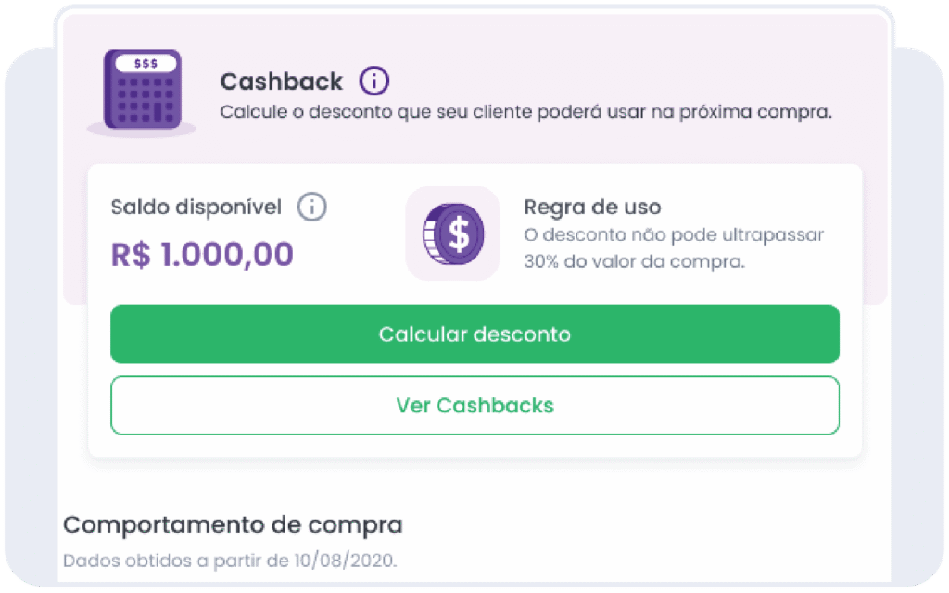Image resolution: width=949 pixels, height=593 pixels.
Task: Select the Cashback heading text
Action: click(x=281, y=82)
